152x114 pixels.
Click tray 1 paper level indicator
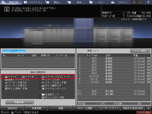(x=148, y=58)
